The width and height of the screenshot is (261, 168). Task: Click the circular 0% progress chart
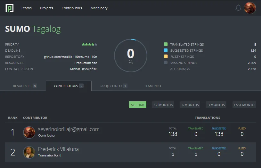tap(131, 56)
